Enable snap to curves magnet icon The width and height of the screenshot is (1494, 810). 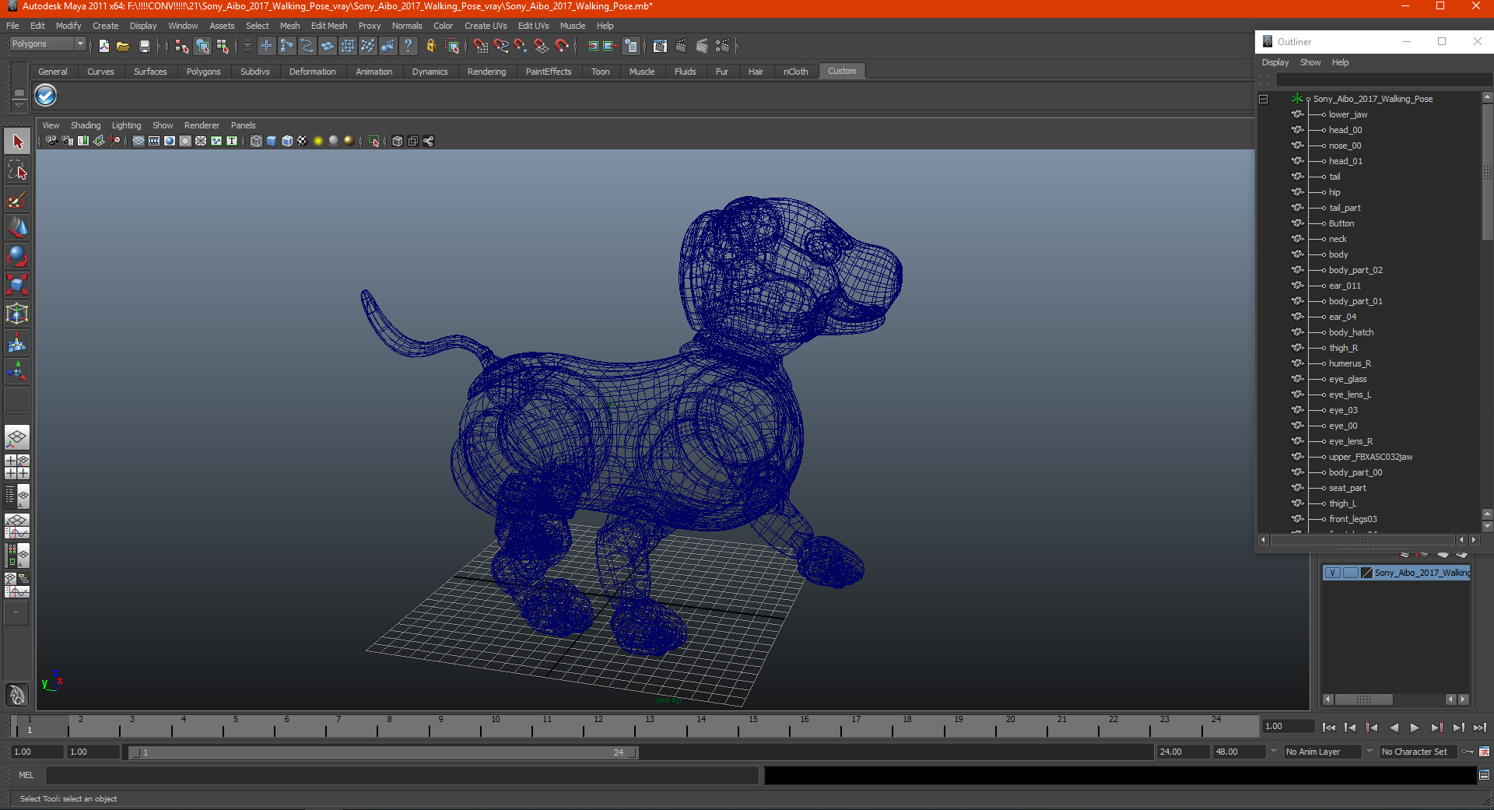tap(500, 46)
